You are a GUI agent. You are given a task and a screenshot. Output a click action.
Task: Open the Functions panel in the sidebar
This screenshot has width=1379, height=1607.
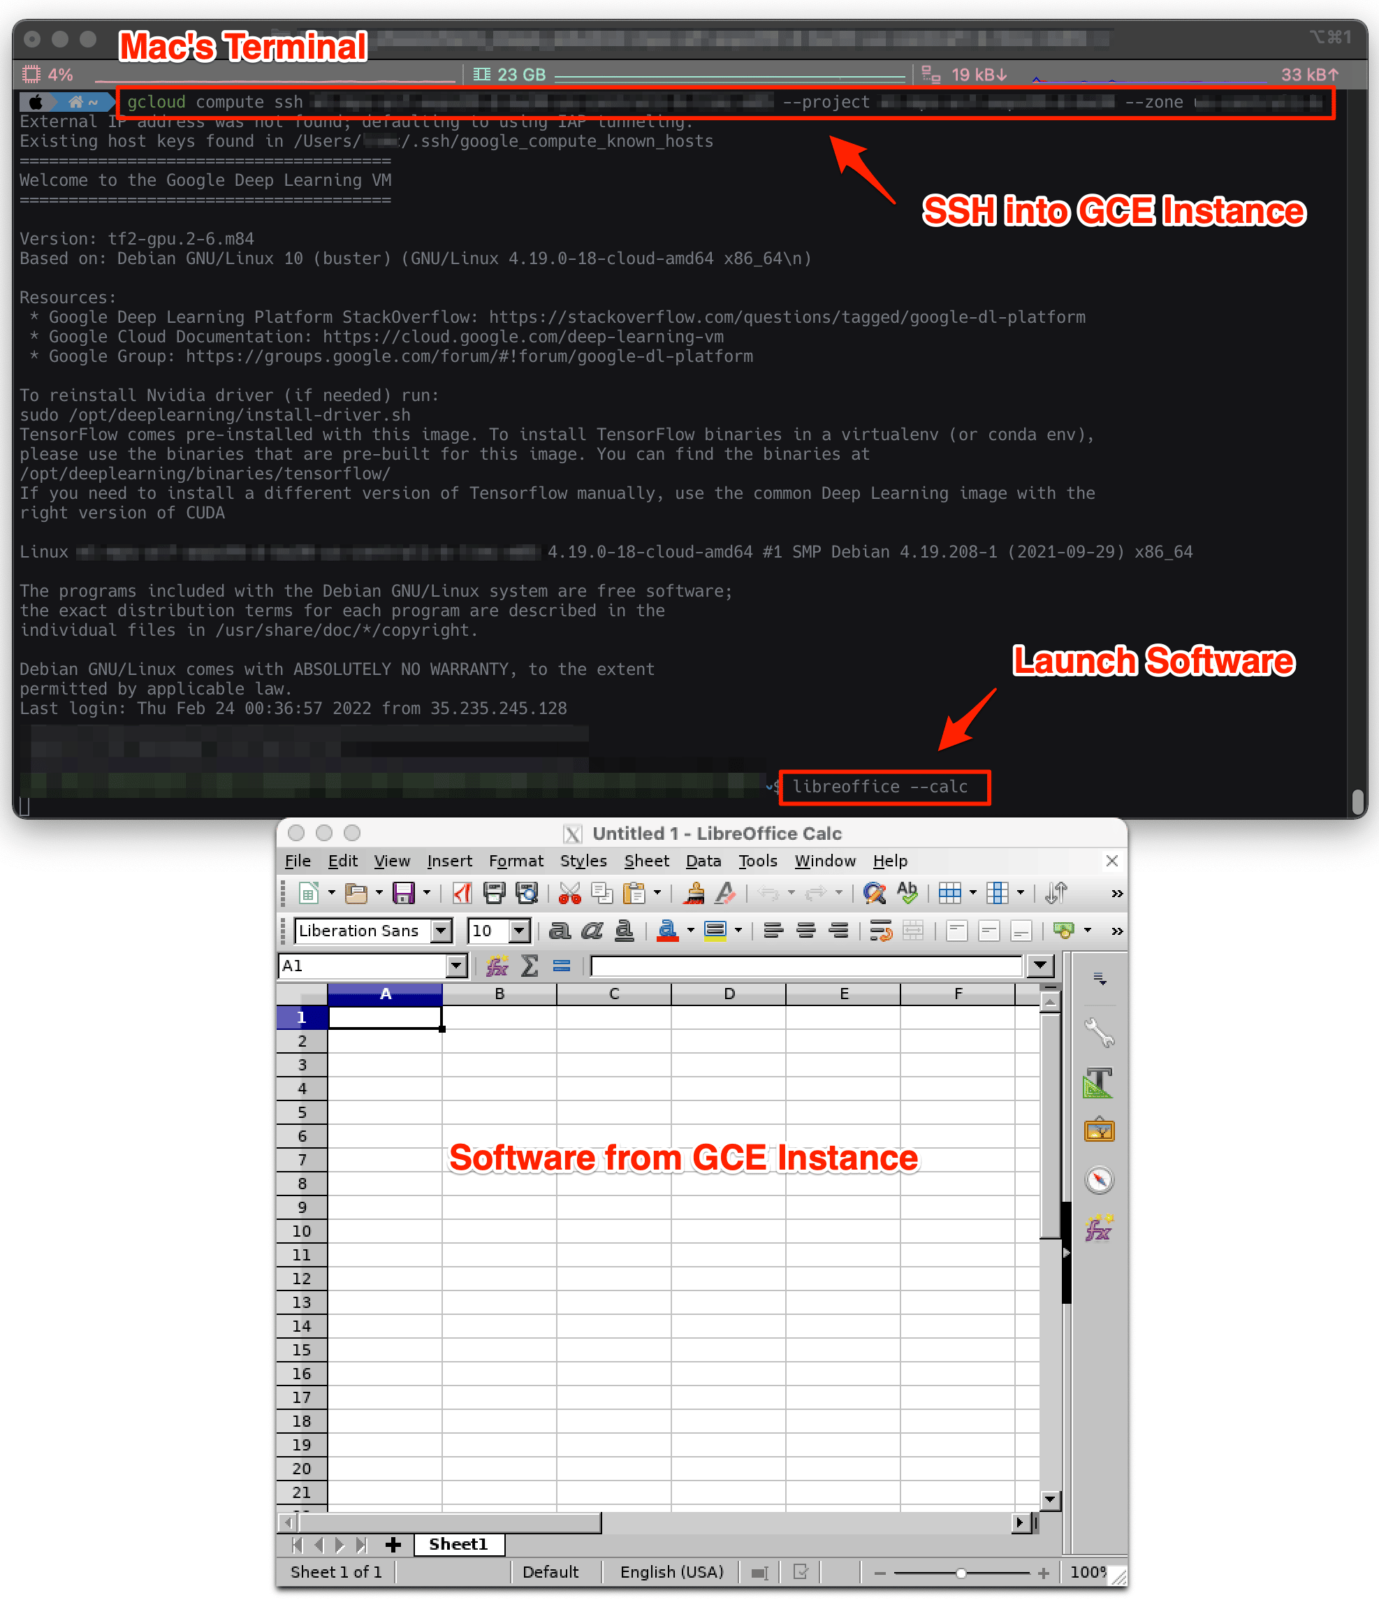[x=1098, y=1228]
